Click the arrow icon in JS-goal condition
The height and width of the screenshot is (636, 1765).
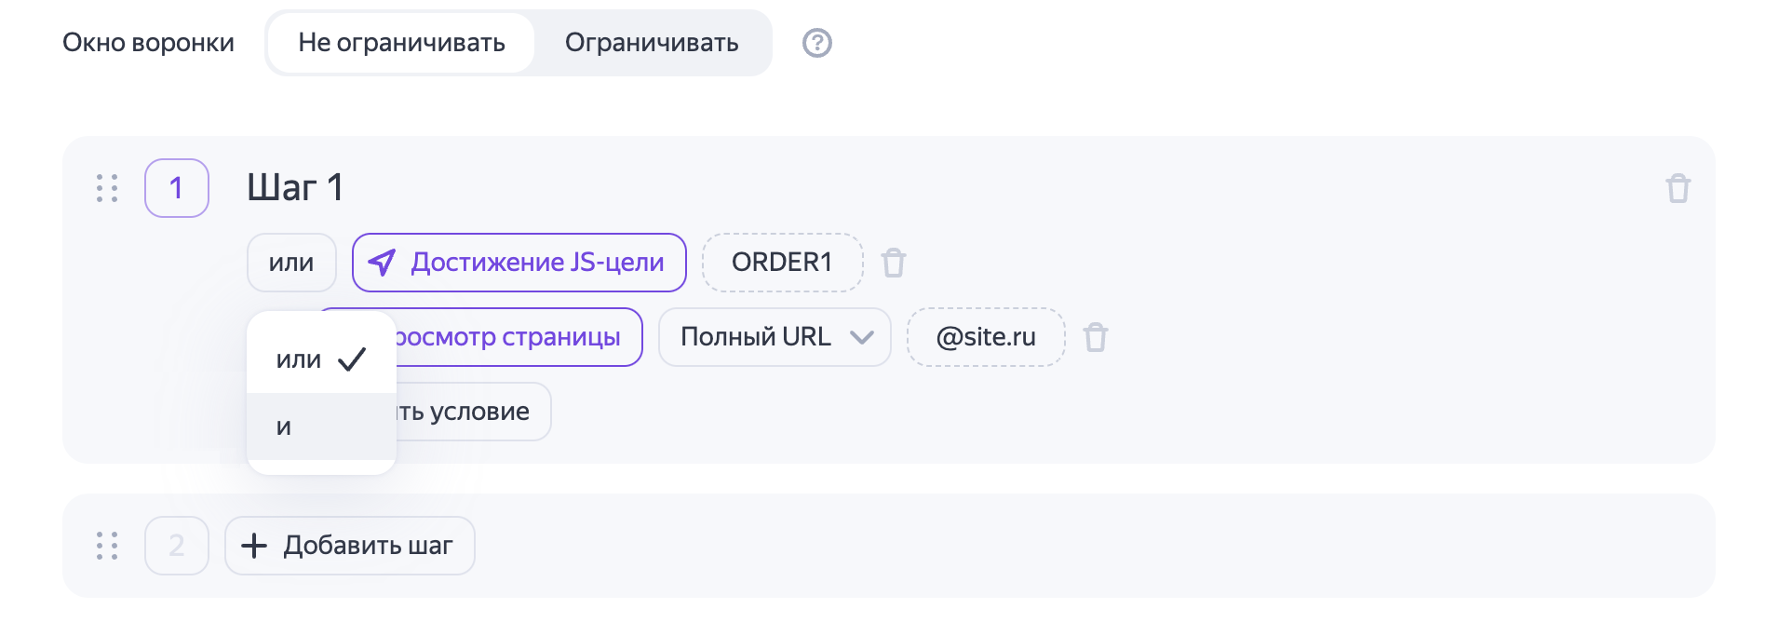382,263
